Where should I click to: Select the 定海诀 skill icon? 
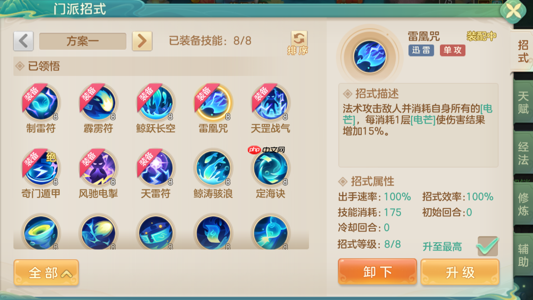(270, 168)
